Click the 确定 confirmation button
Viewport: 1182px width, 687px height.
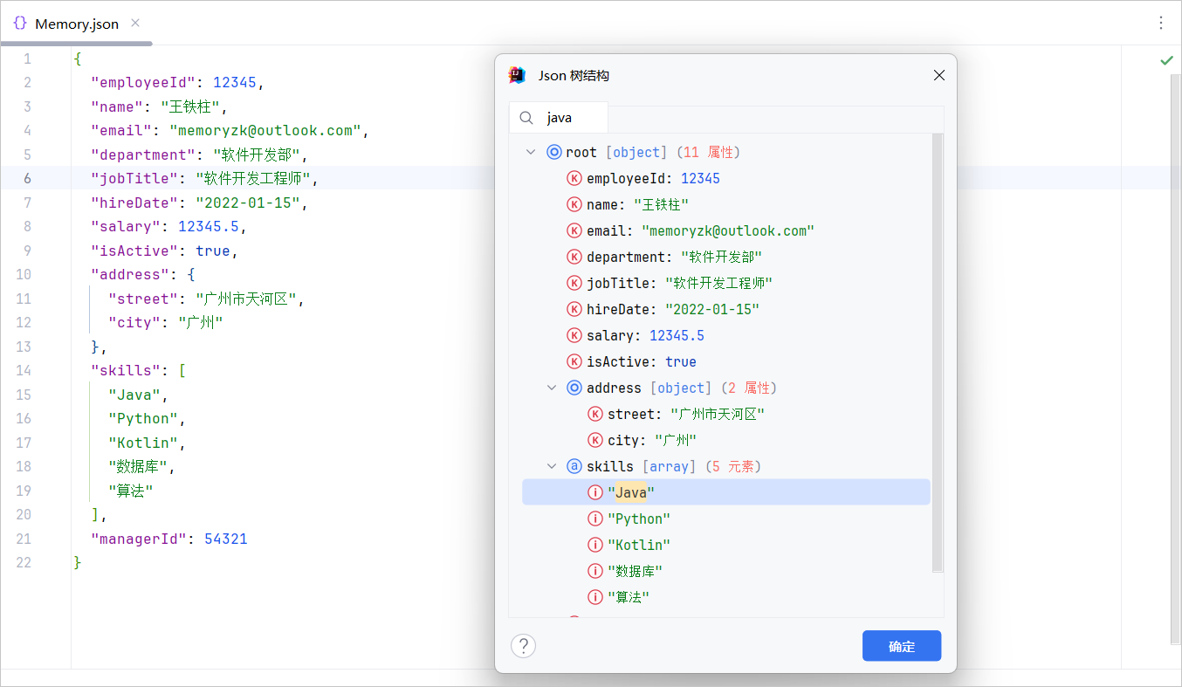902,646
